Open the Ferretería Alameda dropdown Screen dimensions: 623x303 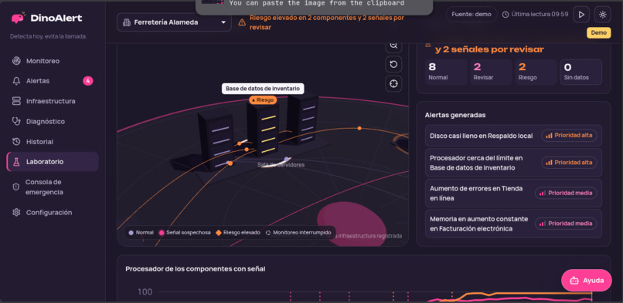(174, 22)
